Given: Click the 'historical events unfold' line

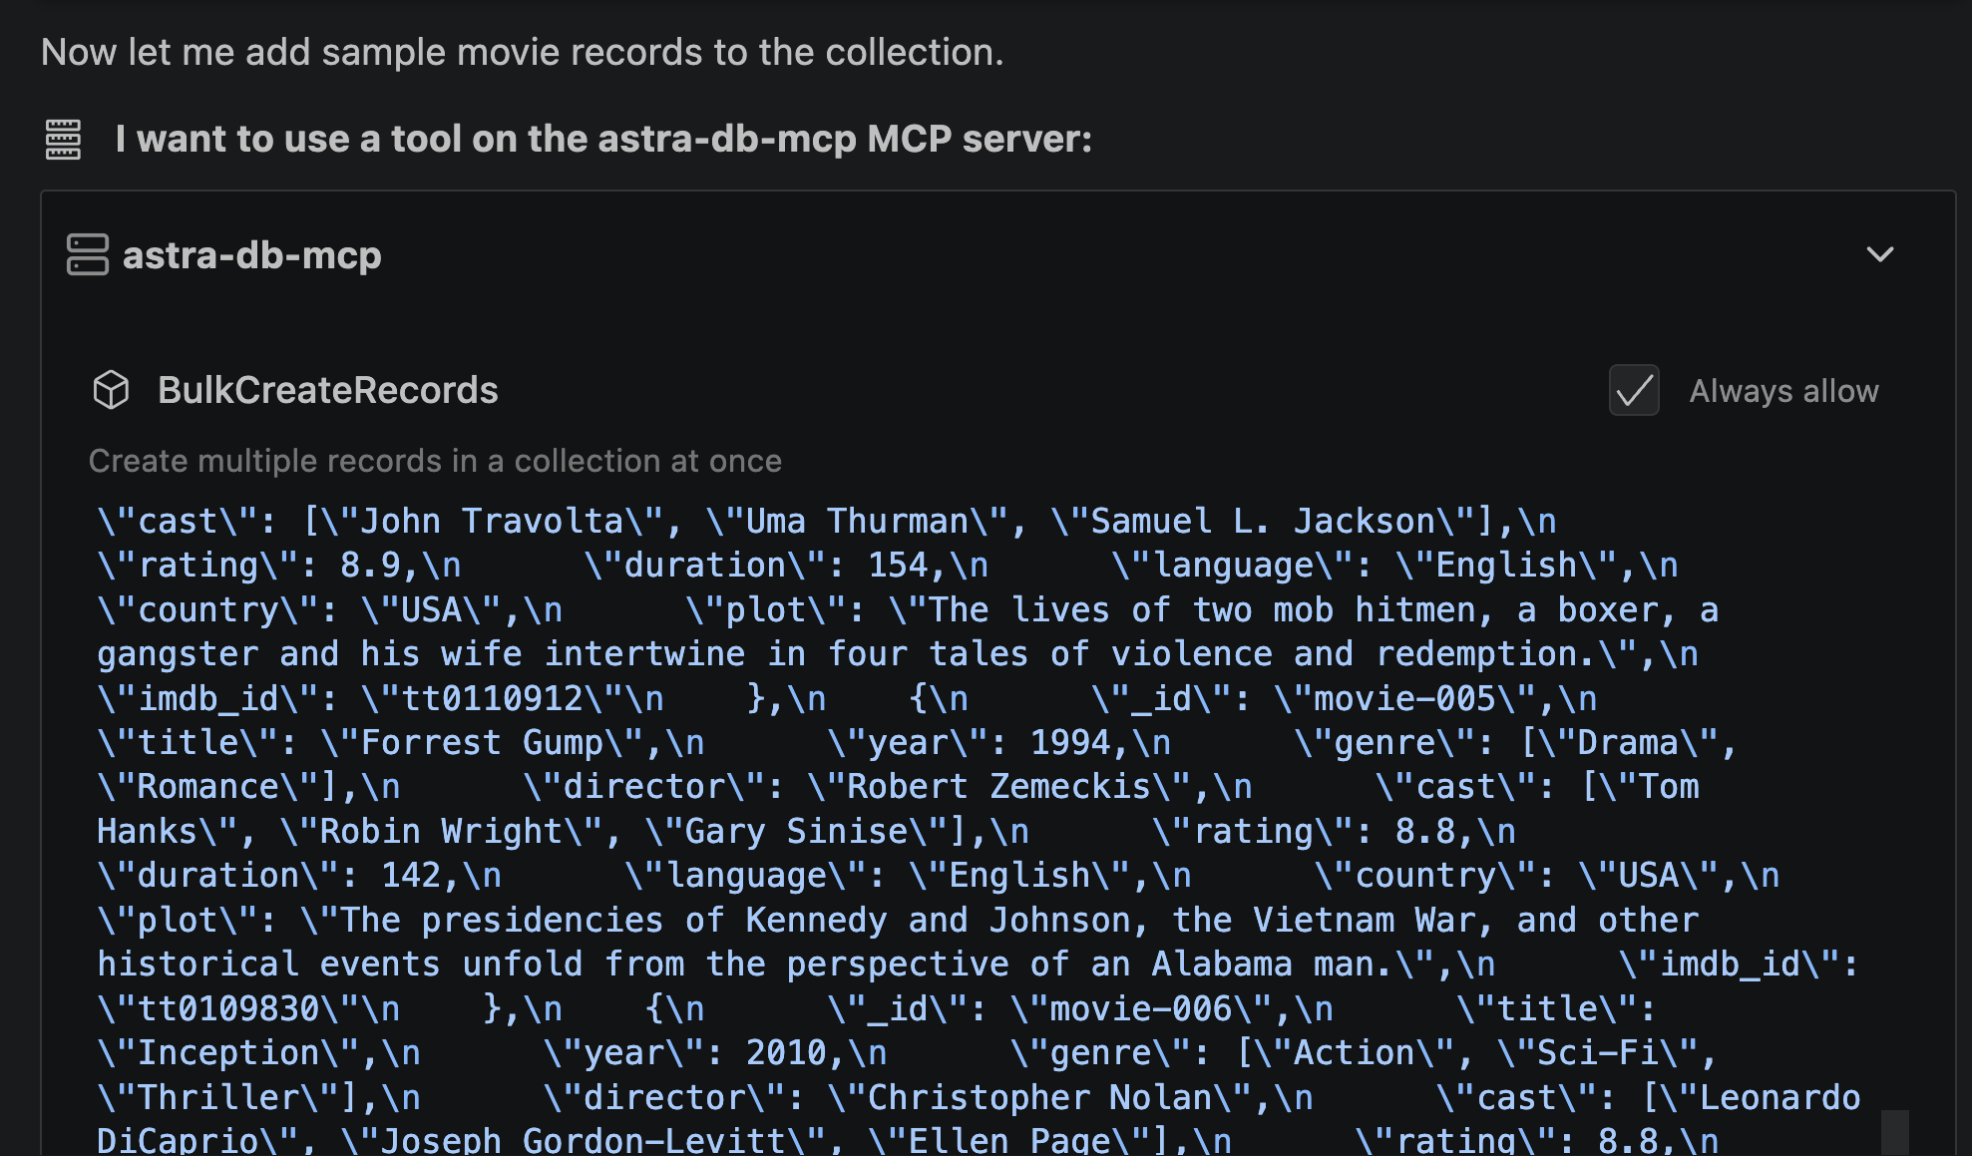Looking at the screenshot, I should [979, 963].
